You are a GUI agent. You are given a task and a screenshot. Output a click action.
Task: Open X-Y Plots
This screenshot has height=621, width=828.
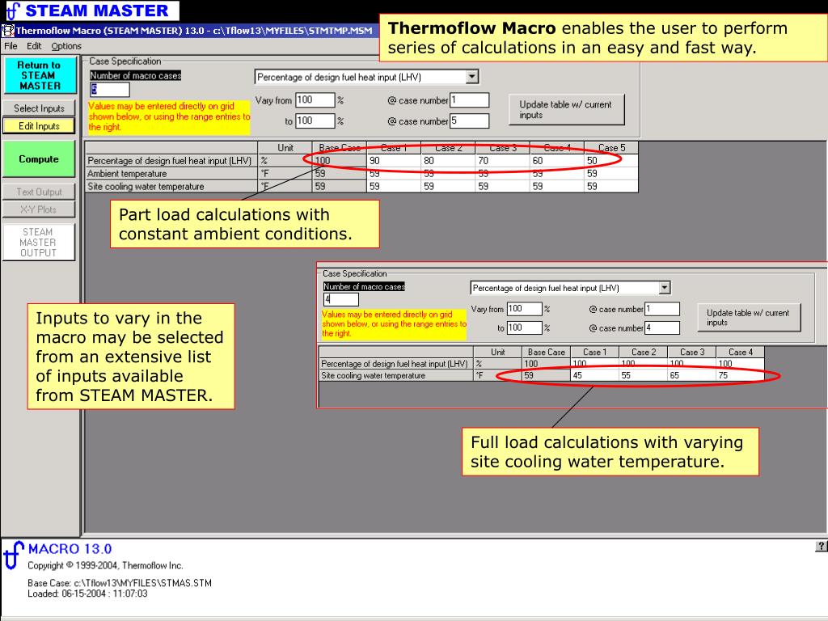coord(39,209)
